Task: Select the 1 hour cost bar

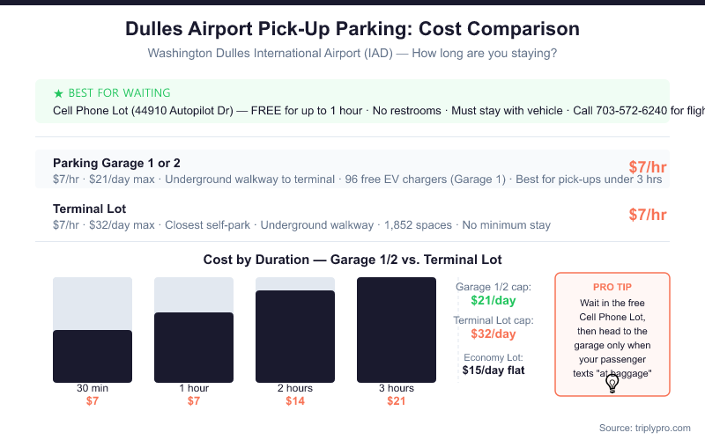Action: pos(194,347)
